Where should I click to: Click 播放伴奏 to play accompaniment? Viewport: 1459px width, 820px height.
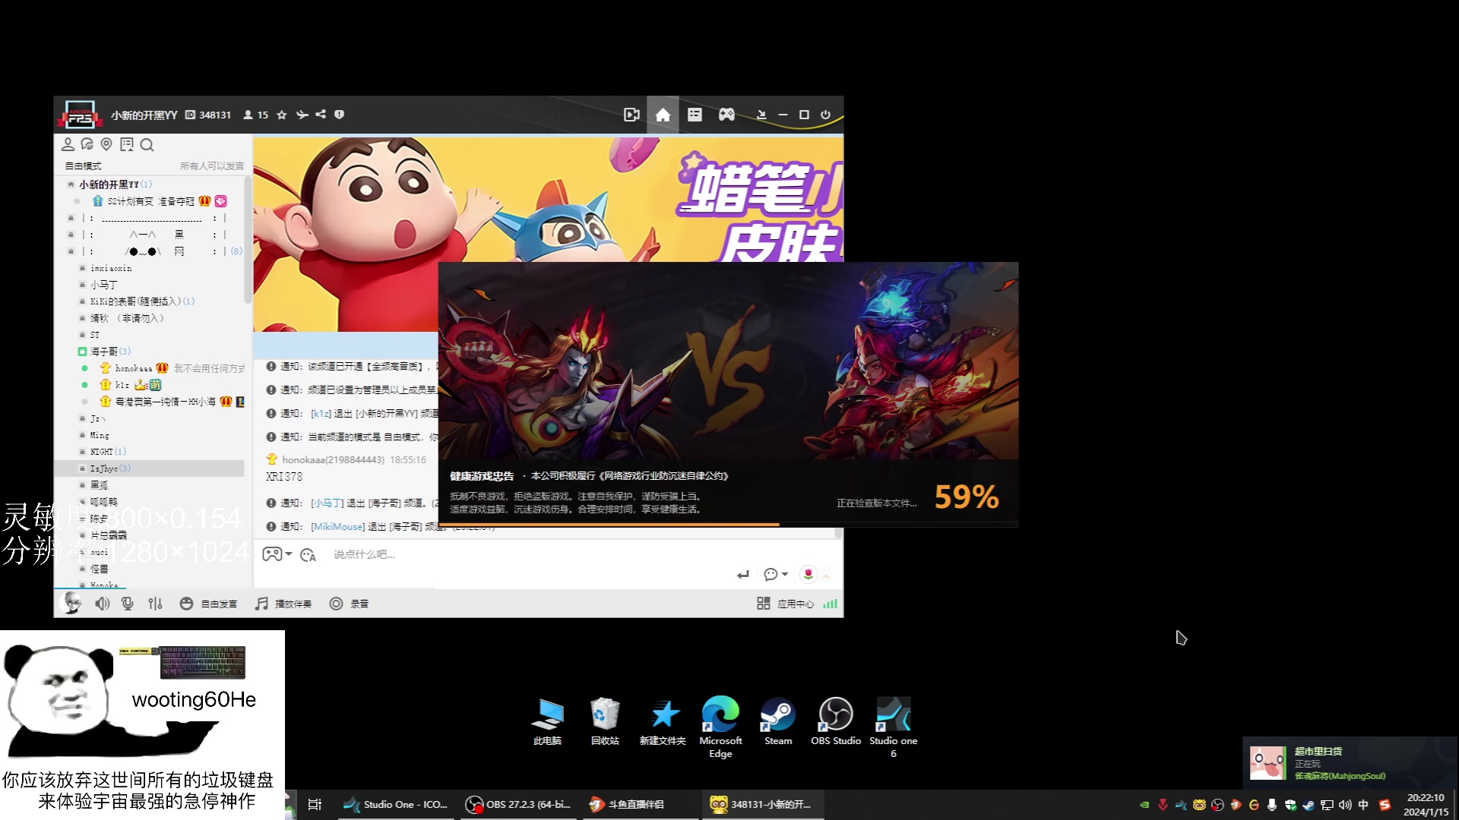coord(283,604)
